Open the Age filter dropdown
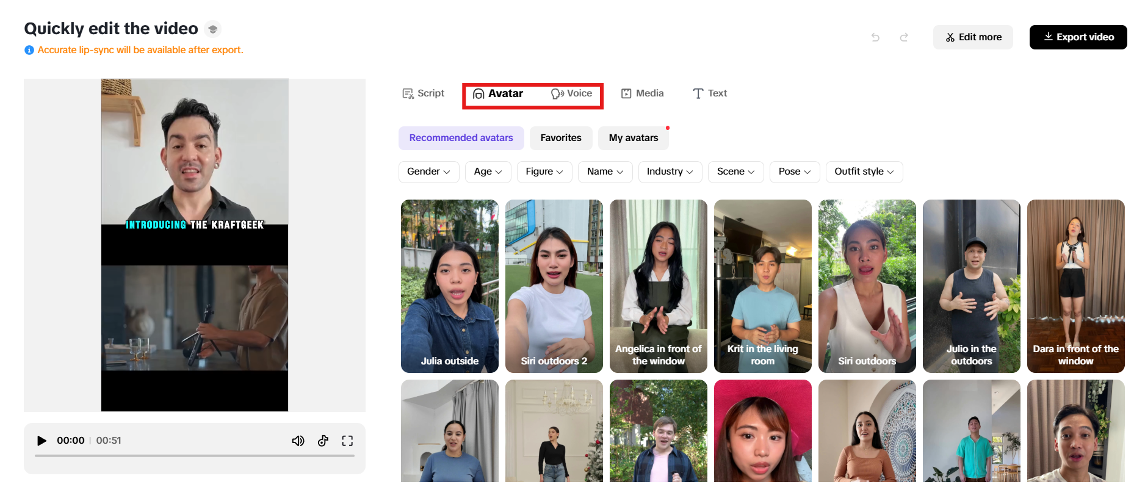 (x=488, y=172)
